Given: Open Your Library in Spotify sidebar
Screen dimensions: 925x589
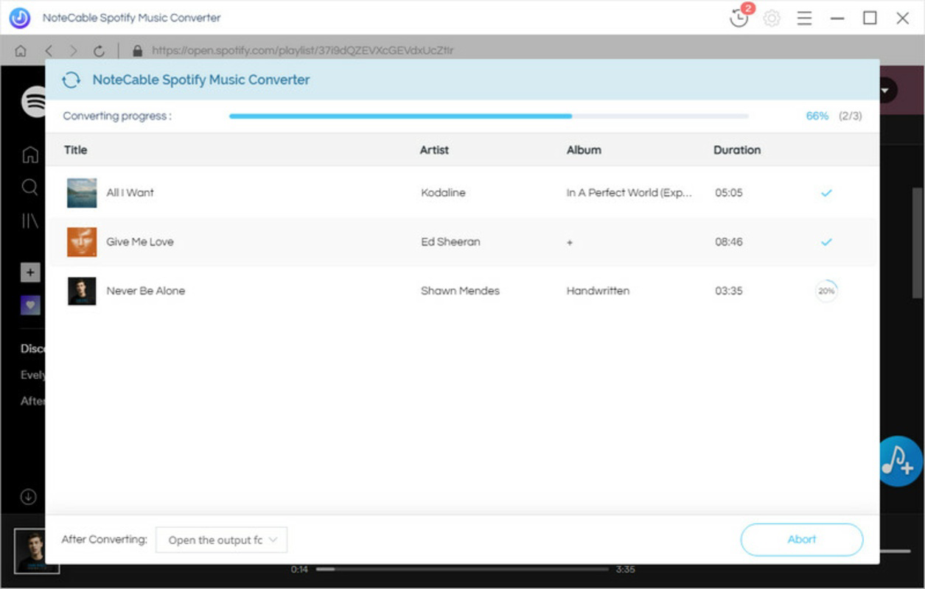Looking at the screenshot, I should coord(30,220).
